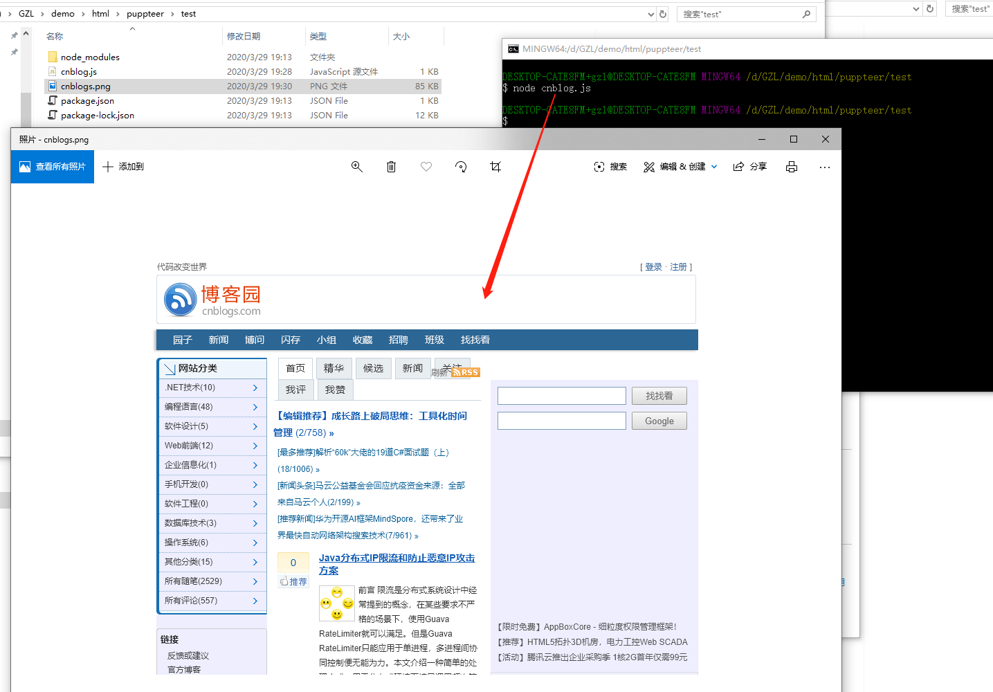This screenshot has height=692, width=993.
Task: Add photo to favorites with heart icon
Action: (426, 167)
